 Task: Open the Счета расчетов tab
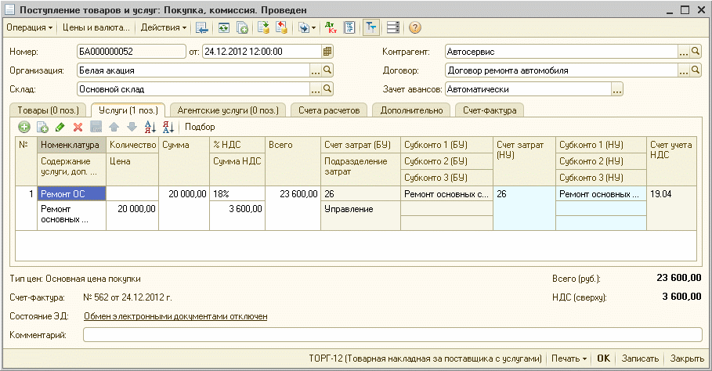pos(328,110)
